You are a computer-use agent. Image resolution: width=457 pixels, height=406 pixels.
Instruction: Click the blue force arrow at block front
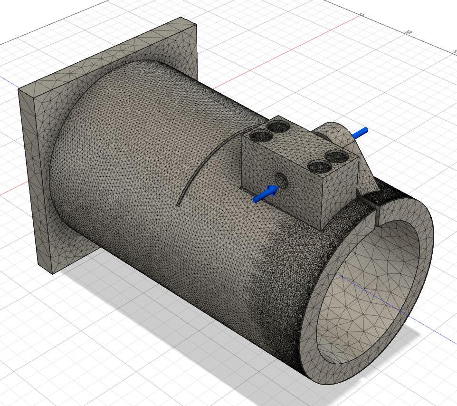tap(265, 193)
